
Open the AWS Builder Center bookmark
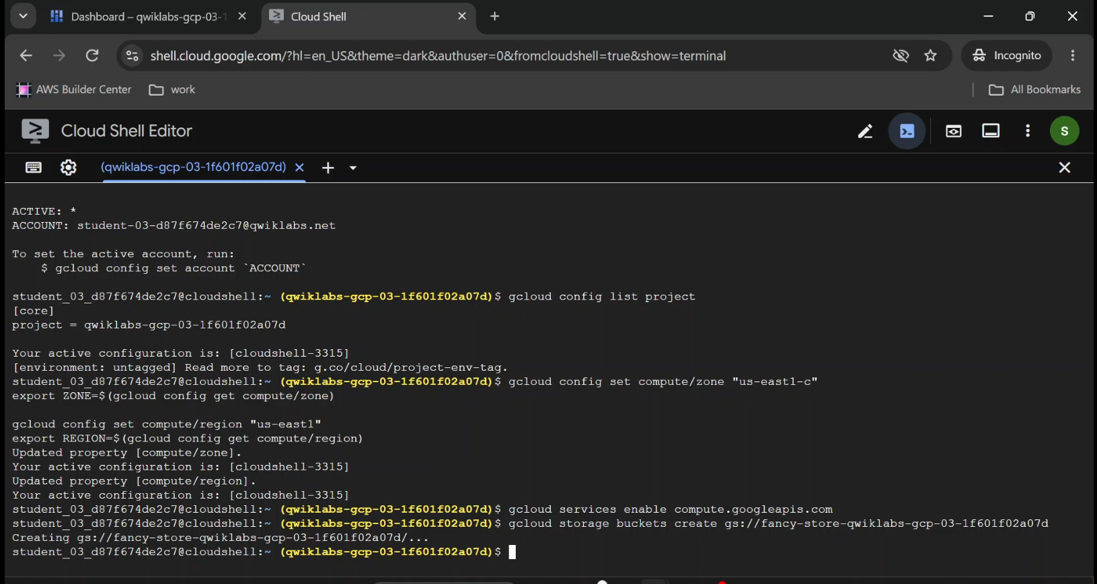(x=74, y=89)
